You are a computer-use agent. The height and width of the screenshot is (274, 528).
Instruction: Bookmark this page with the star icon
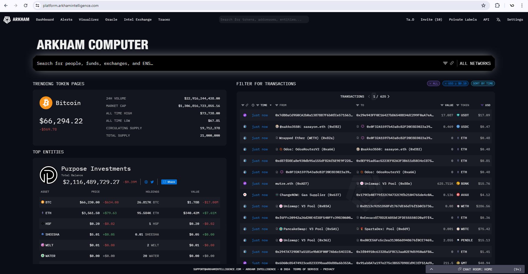tap(483, 5)
